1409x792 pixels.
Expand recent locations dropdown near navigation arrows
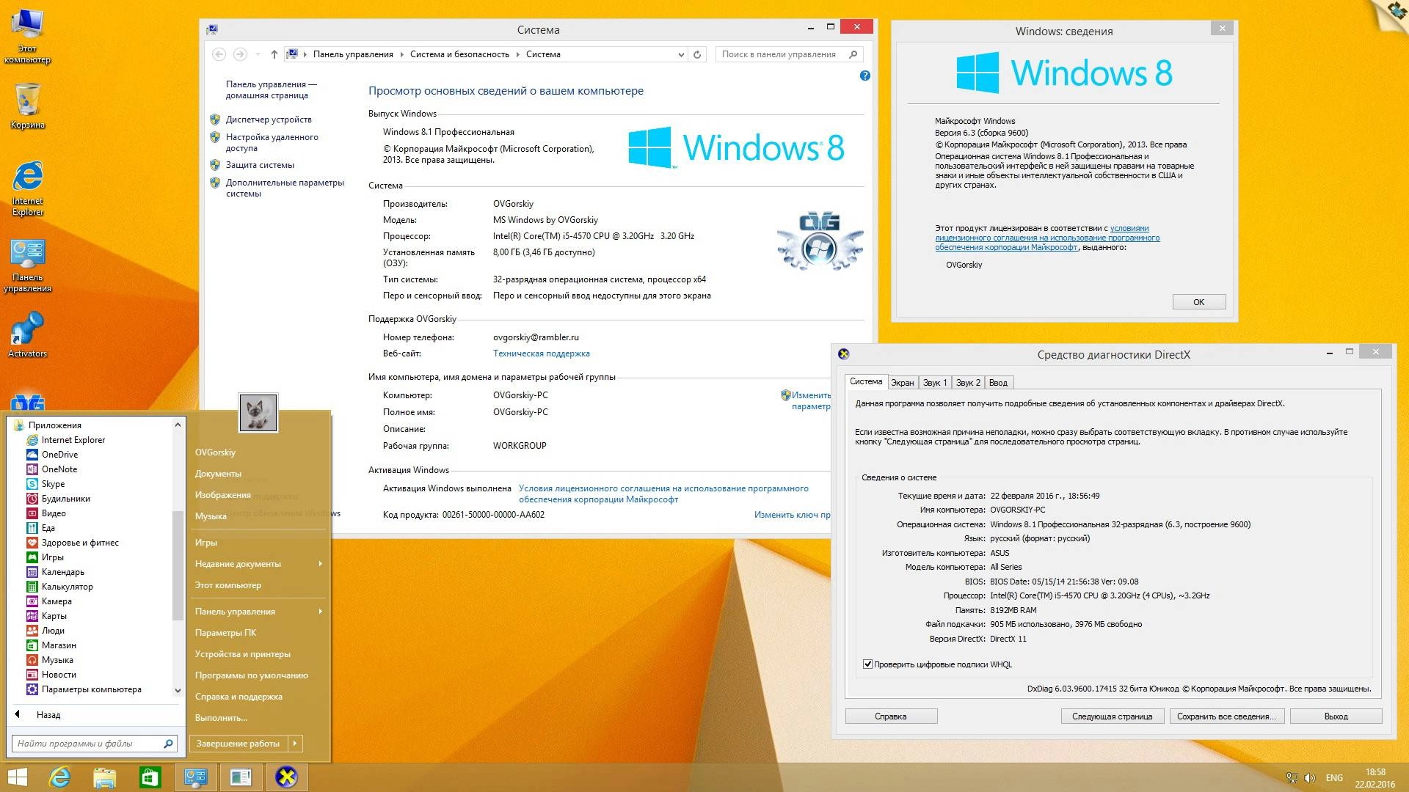point(258,54)
